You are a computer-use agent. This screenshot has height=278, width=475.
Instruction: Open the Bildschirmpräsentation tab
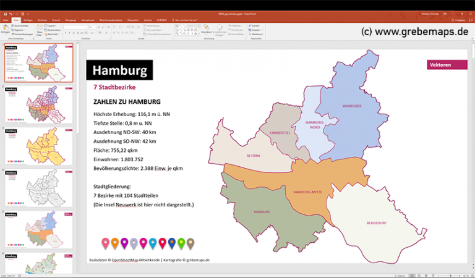coord(111,20)
